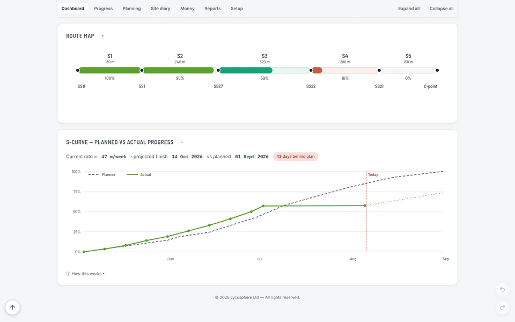Click the 47 m/week rate value
Viewport: 515px width, 322px height.
pos(114,157)
